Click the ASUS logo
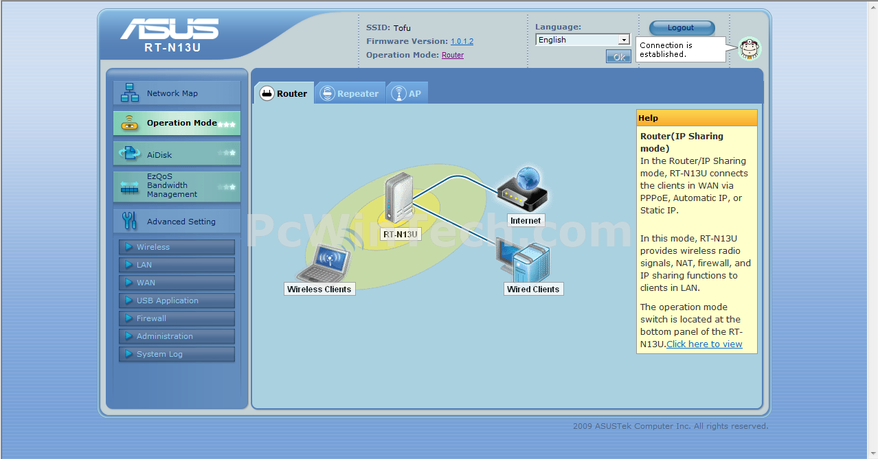This screenshot has width=878, height=459. (x=170, y=29)
